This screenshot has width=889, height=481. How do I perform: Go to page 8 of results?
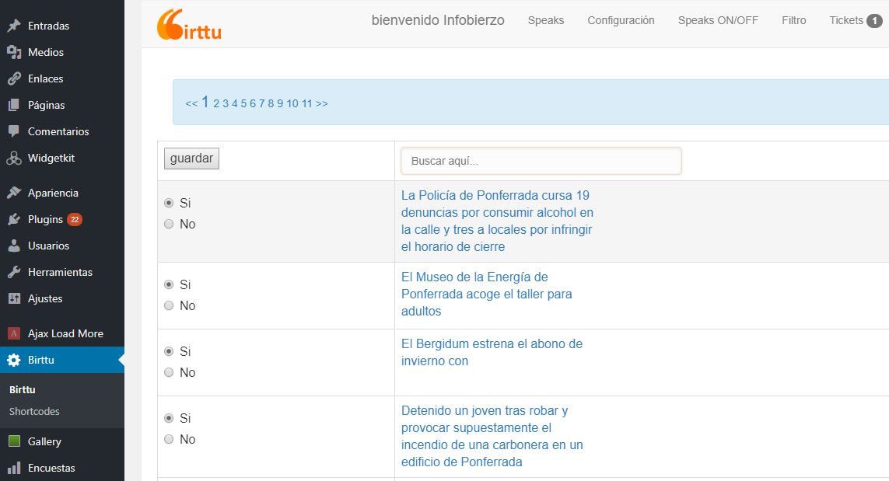(x=271, y=103)
